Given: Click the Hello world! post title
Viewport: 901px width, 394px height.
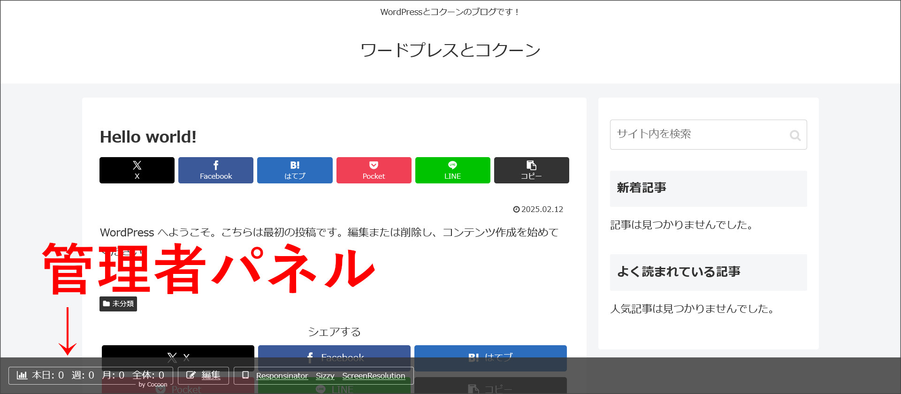Looking at the screenshot, I should pyautogui.click(x=148, y=137).
